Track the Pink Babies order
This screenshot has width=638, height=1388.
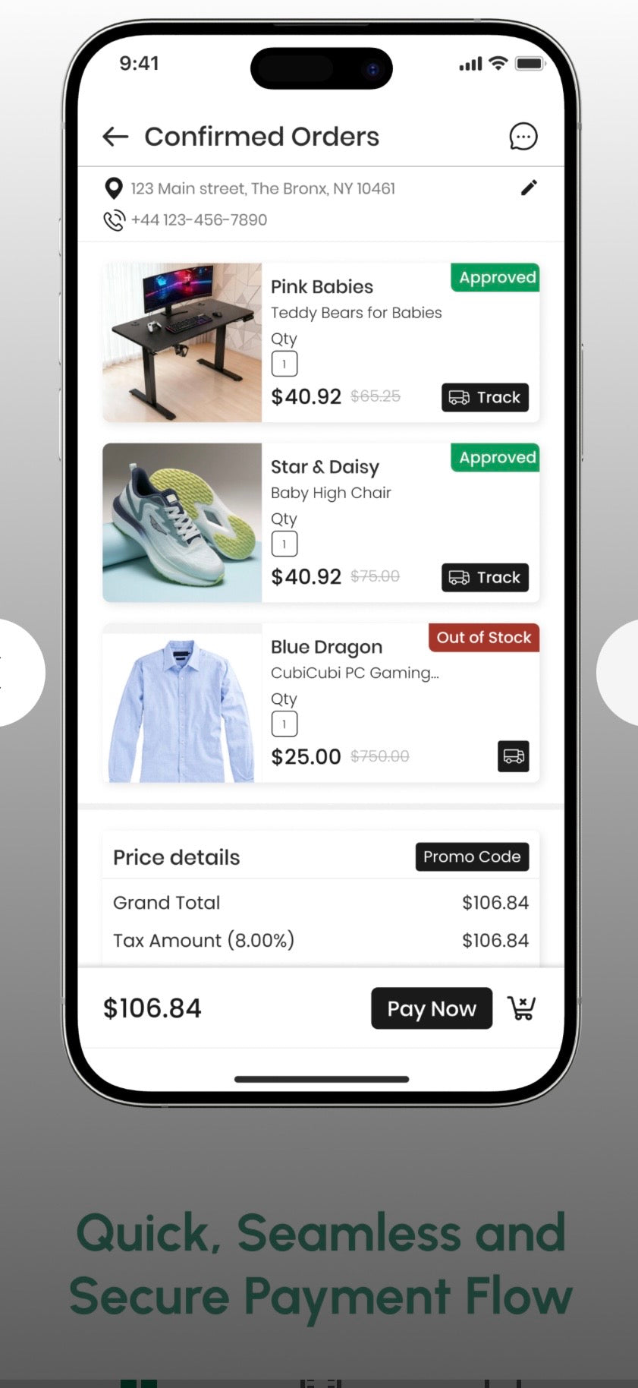click(486, 397)
